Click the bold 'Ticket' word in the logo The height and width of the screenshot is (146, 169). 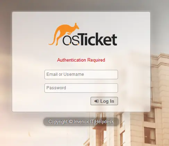tap(98, 39)
